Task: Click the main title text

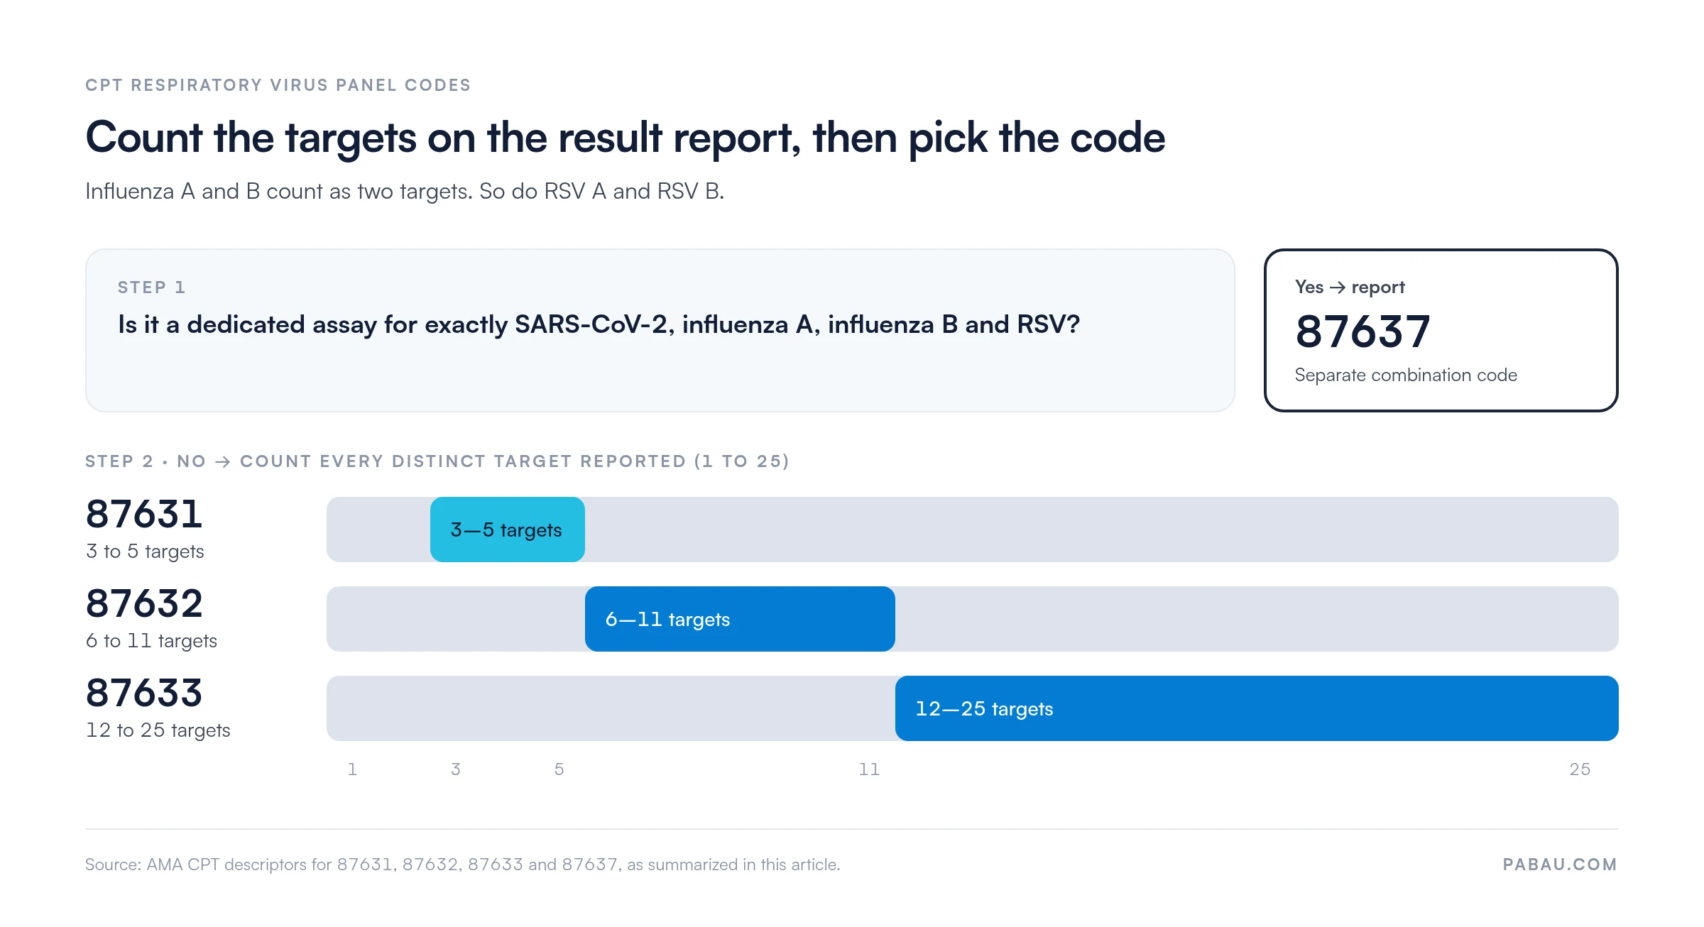Action: [x=625, y=138]
